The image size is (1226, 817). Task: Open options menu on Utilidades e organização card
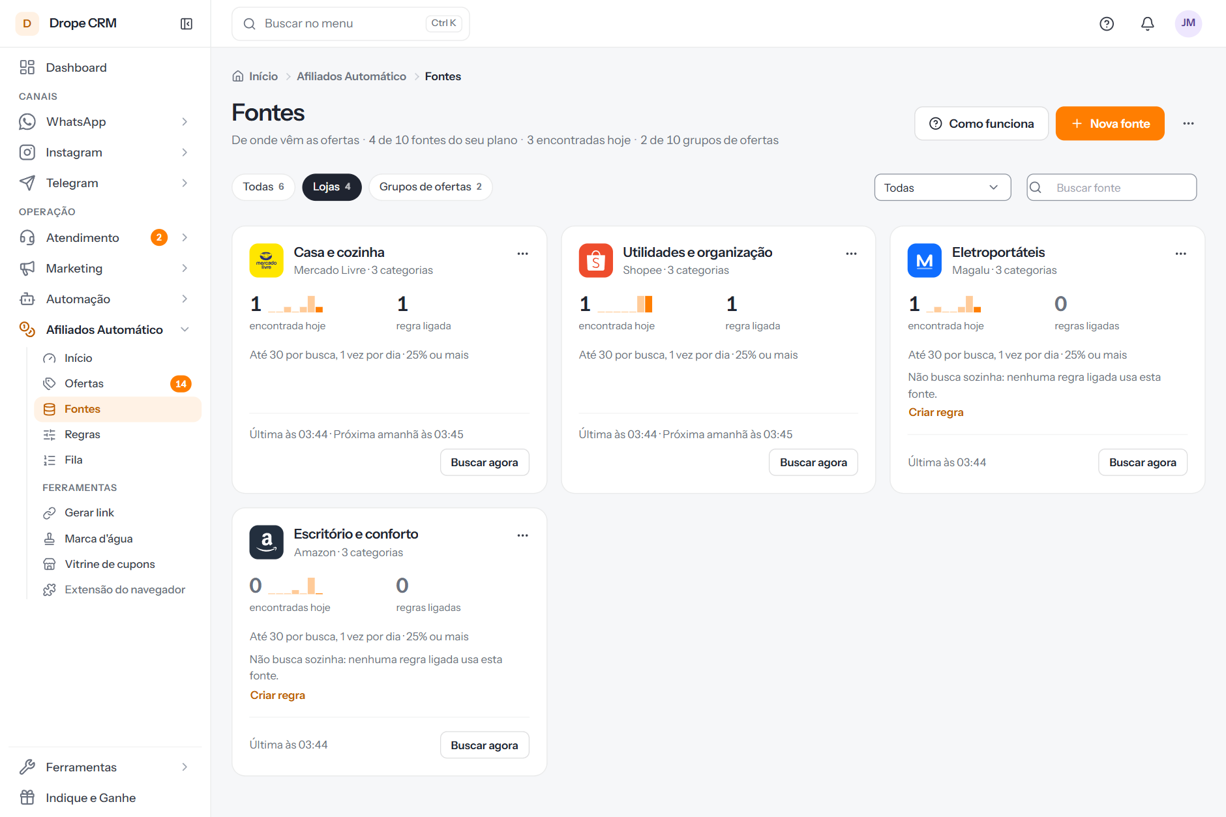(851, 254)
